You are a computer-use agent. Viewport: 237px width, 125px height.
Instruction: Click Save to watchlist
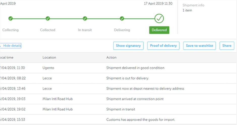(x=199, y=46)
